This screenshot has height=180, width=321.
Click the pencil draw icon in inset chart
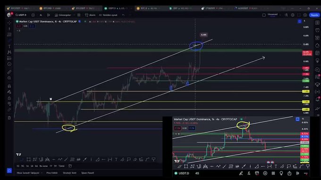click(241, 173)
